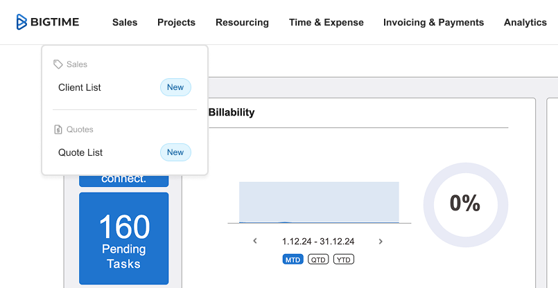The width and height of the screenshot is (558, 288).
Task: Open Client List from the Sales dropdown
Action: (80, 87)
